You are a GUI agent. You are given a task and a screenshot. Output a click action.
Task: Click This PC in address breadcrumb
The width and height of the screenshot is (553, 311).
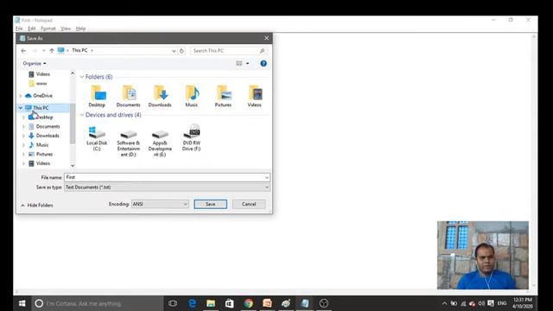pos(79,50)
